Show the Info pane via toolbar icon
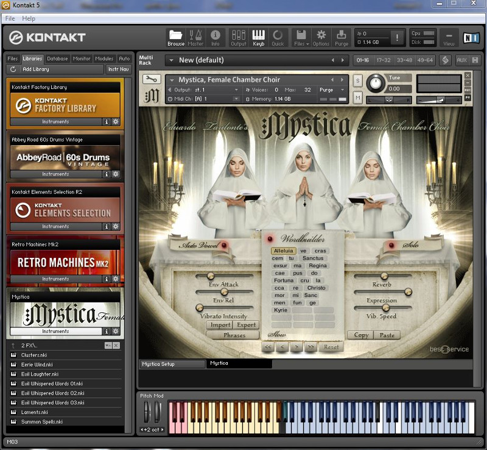Viewport: 487px width, 450px height. coord(215,38)
